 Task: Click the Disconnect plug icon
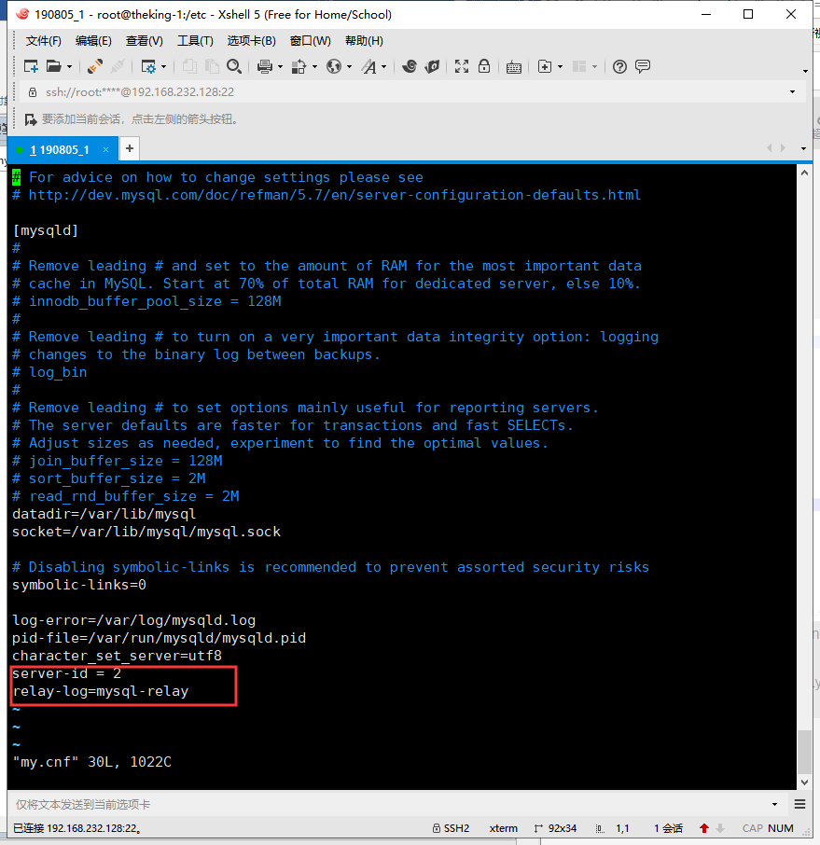click(x=95, y=66)
